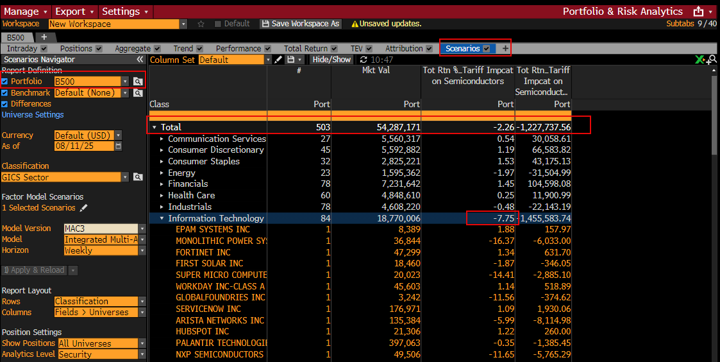Toggle the Default workspace checkbox

[x=218, y=24]
